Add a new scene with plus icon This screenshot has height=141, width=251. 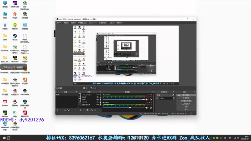[57, 110]
